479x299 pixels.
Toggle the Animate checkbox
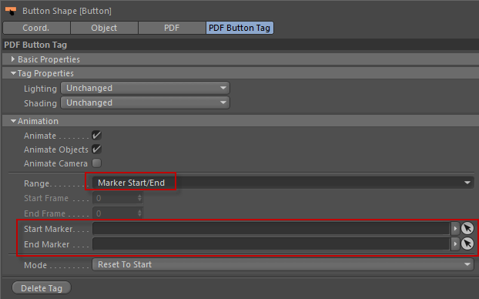pyautogui.click(x=96, y=135)
